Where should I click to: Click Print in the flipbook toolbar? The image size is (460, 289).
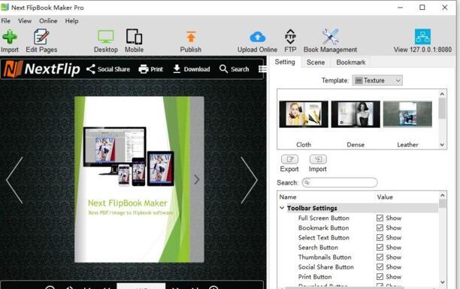point(150,69)
